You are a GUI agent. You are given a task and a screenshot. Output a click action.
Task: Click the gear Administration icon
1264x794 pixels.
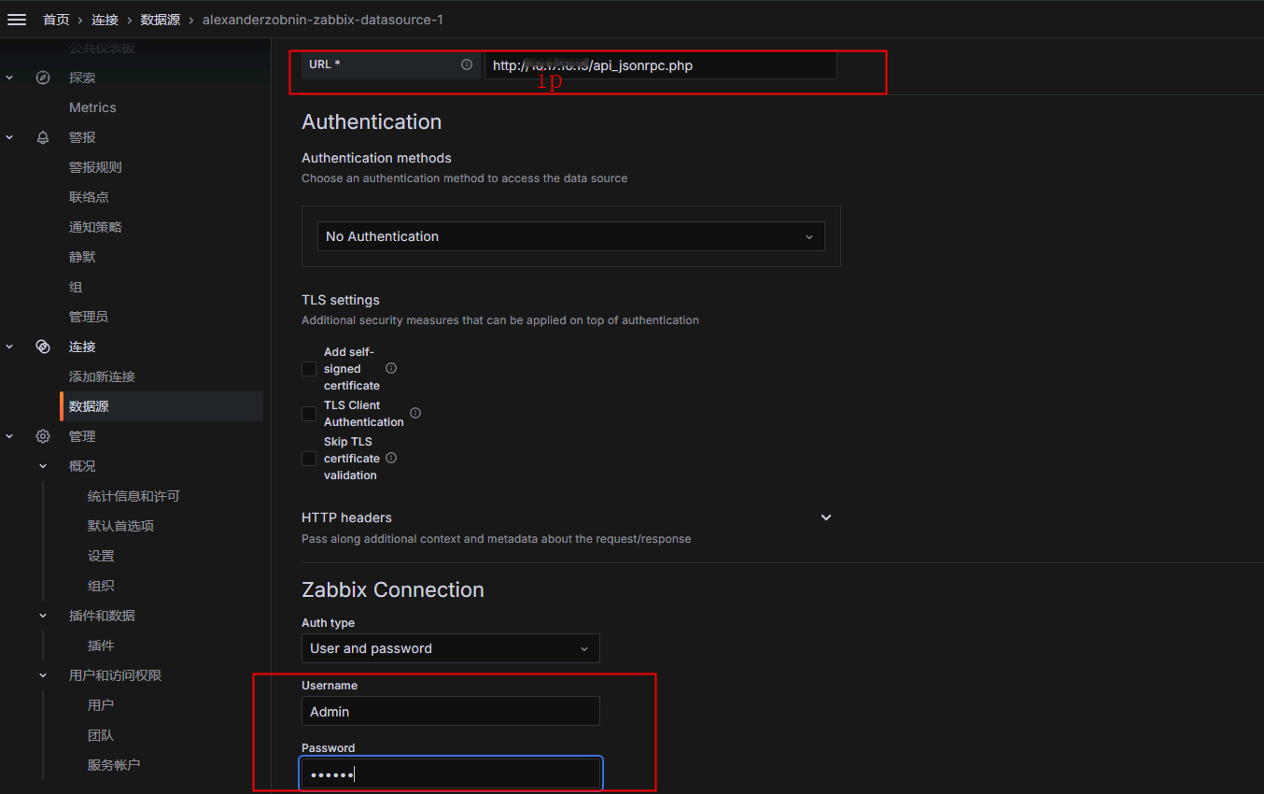click(43, 436)
